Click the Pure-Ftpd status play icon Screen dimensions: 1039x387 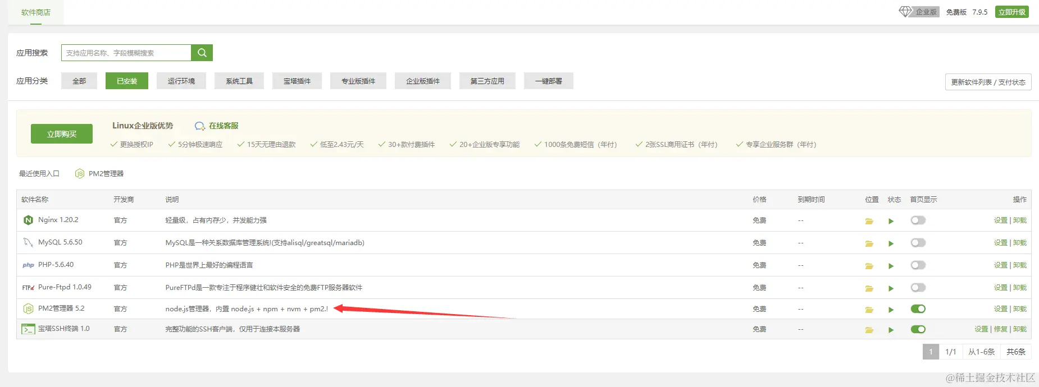[x=891, y=288]
